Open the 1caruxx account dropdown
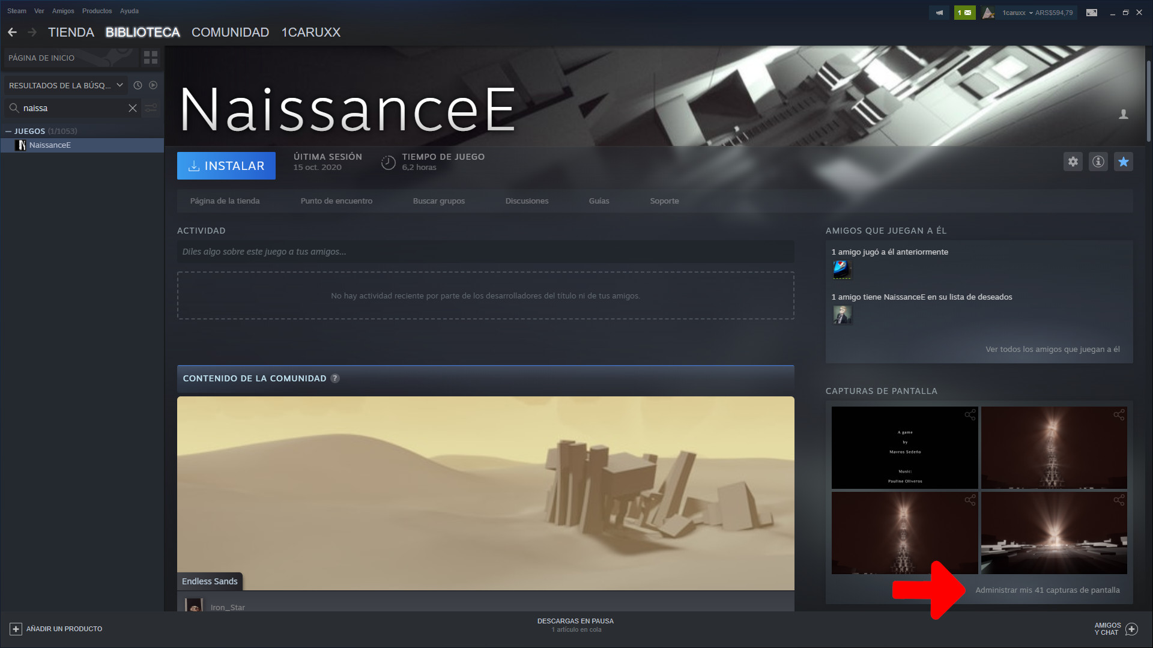1153x648 pixels. point(1037,13)
